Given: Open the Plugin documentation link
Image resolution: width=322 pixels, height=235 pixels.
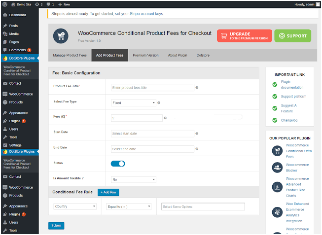Looking at the screenshot, I should coord(292,85).
